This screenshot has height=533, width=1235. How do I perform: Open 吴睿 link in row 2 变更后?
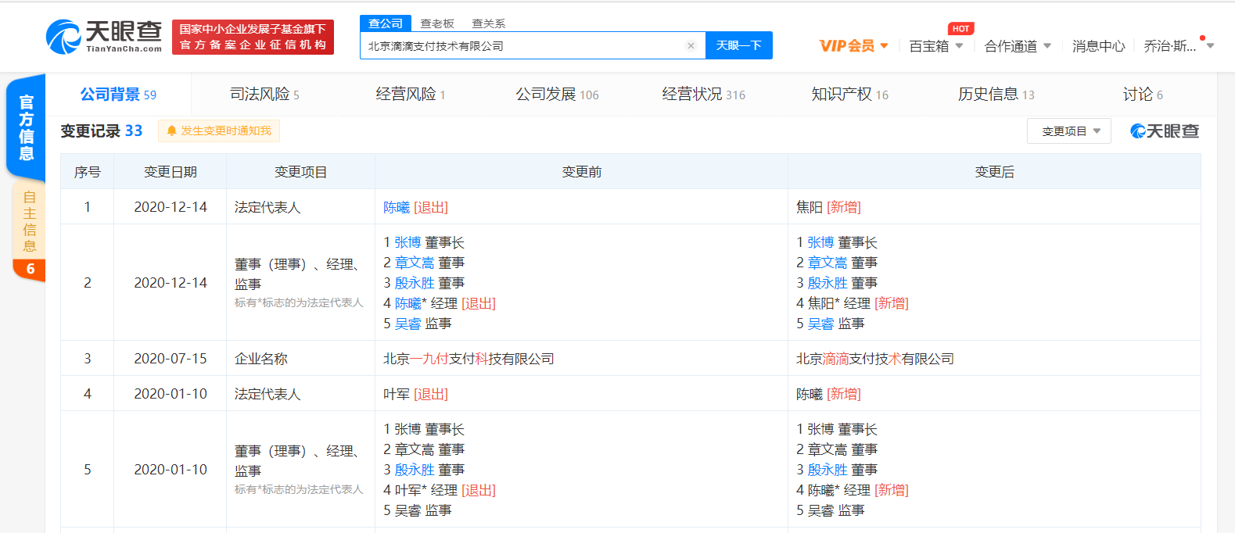(820, 324)
